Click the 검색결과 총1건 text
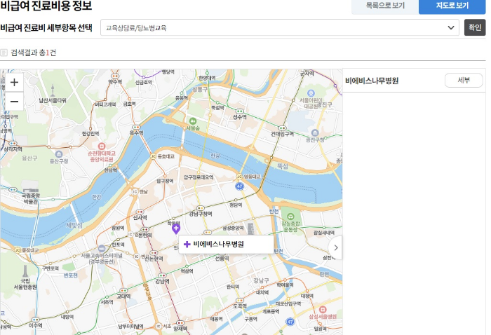Image resolution: width=491 pixels, height=335 pixels. [x=33, y=53]
